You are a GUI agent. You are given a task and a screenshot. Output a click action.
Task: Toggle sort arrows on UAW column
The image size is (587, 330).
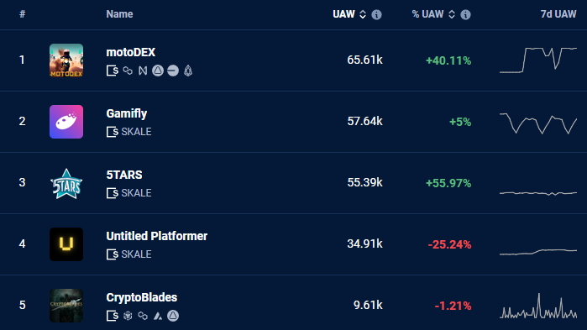(363, 14)
